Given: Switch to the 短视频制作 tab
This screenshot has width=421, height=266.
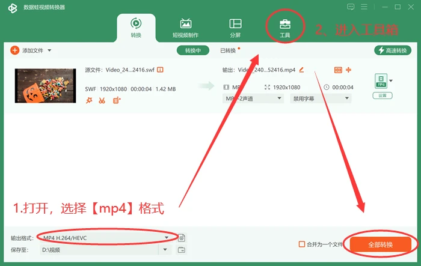Looking at the screenshot, I should (x=185, y=28).
